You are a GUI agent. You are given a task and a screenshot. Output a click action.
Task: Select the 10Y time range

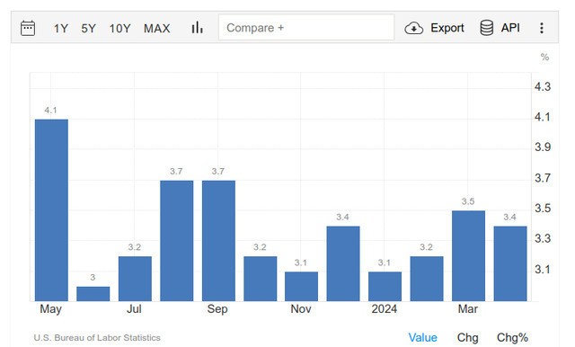pos(119,28)
